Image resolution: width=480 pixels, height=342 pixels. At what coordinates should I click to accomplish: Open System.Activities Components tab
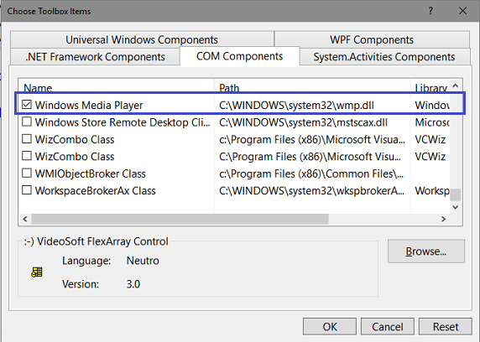tap(384, 57)
